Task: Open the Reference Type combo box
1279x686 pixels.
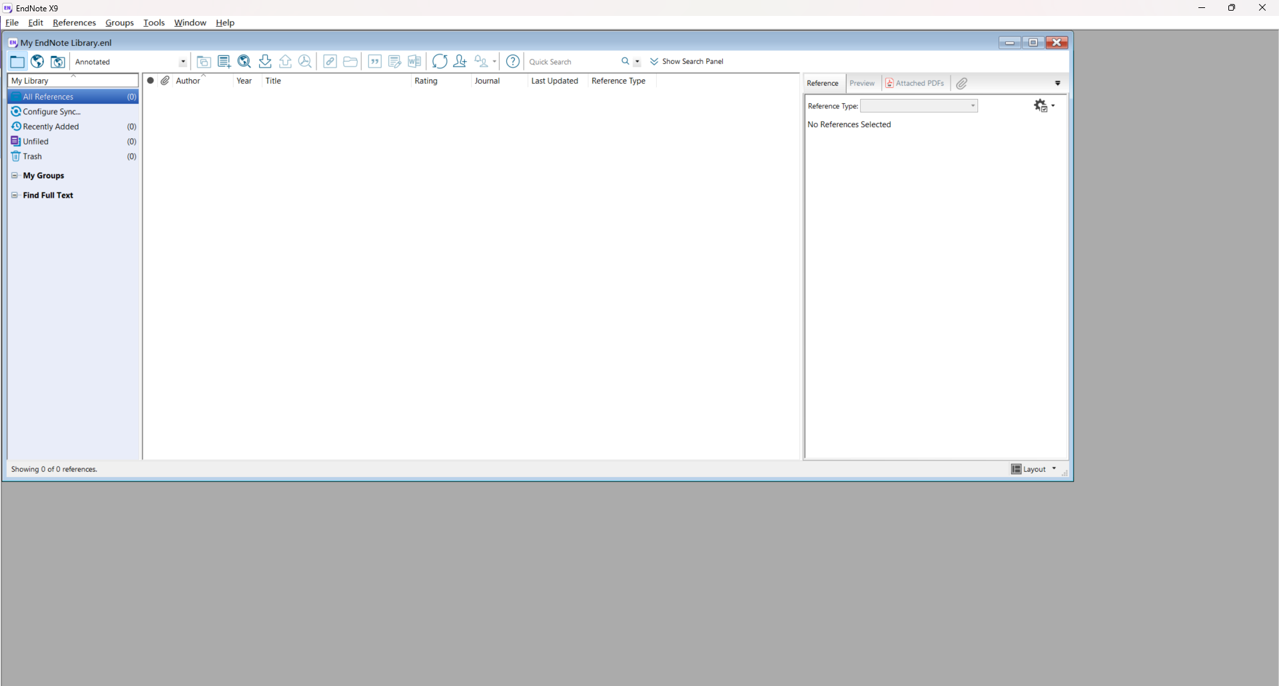Action: [919, 106]
